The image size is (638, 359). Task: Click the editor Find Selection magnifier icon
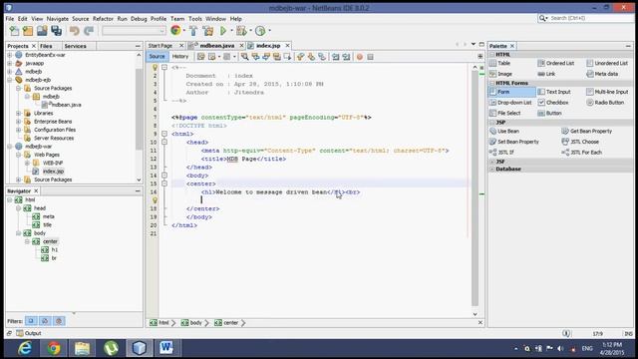click(x=244, y=57)
